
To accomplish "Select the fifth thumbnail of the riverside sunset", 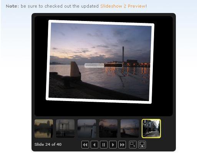I will [x=130, y=129].
